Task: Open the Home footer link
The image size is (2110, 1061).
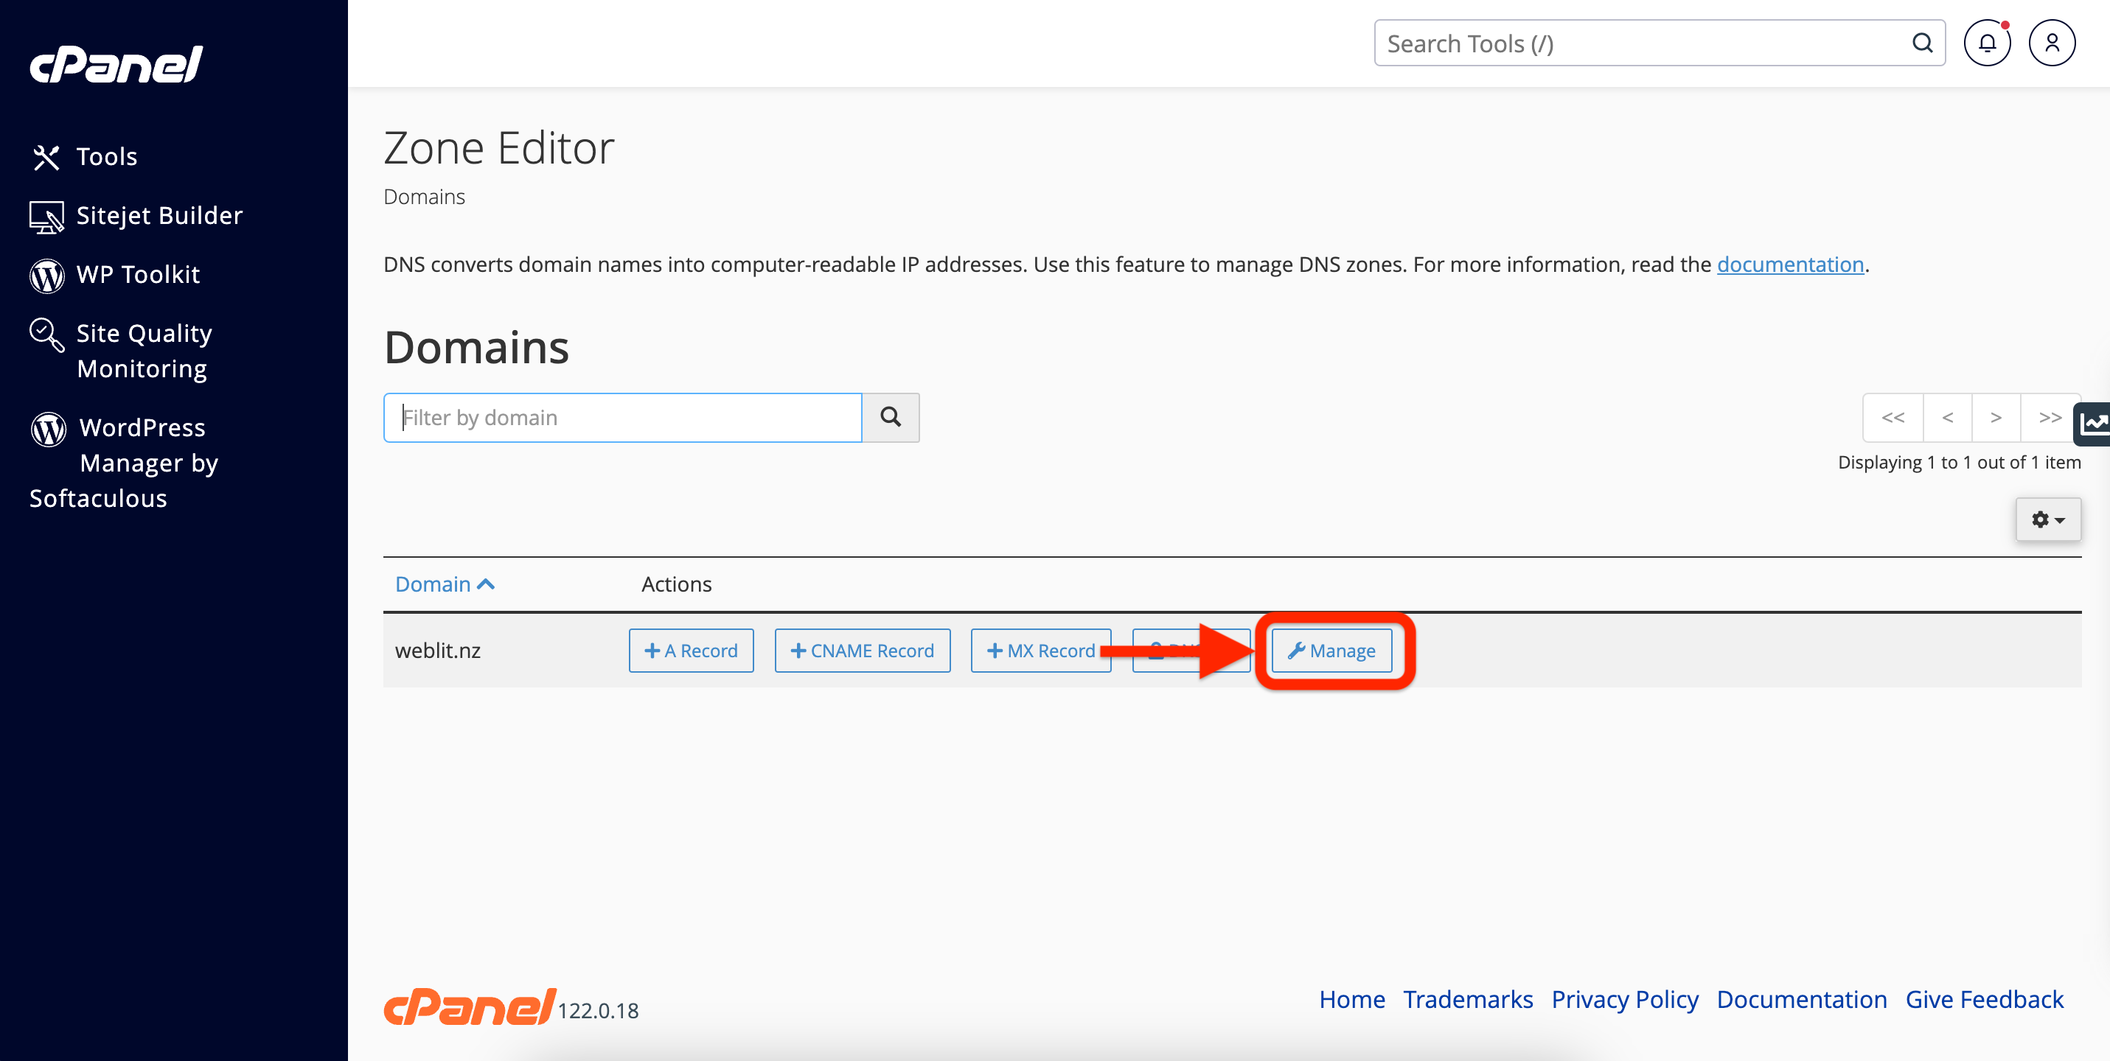Action: 1351,999
